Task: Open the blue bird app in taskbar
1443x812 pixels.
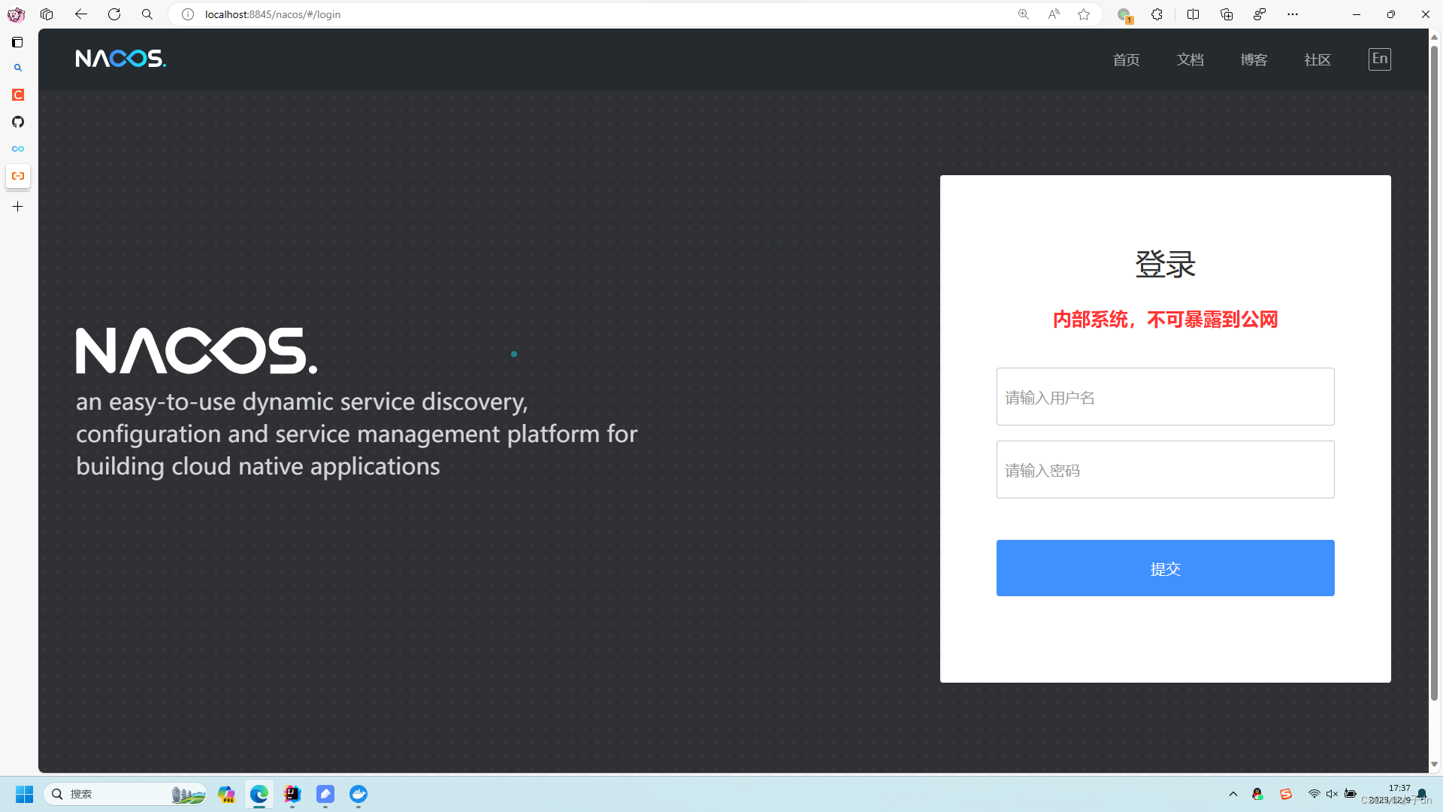Action: [358, 794]
